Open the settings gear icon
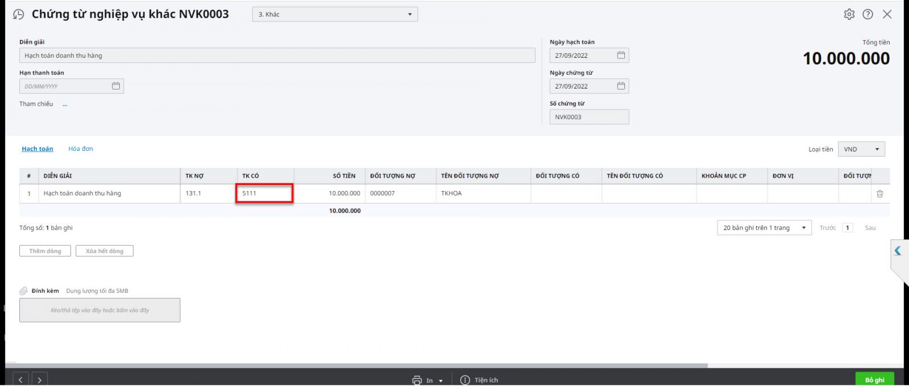The image size is (909, 387). [x=849, y=14]
